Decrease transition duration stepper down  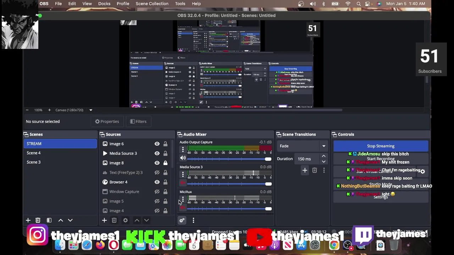click(x=323, y=161)
